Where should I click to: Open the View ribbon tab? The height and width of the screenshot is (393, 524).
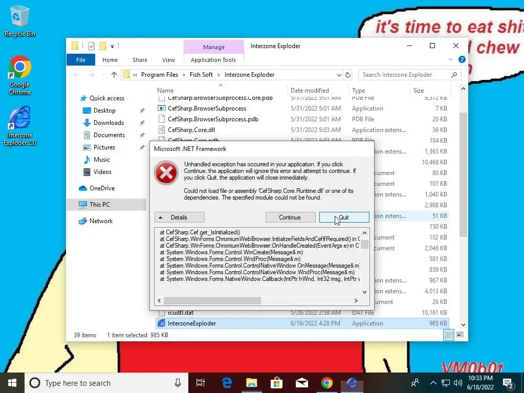click(168, 60)
